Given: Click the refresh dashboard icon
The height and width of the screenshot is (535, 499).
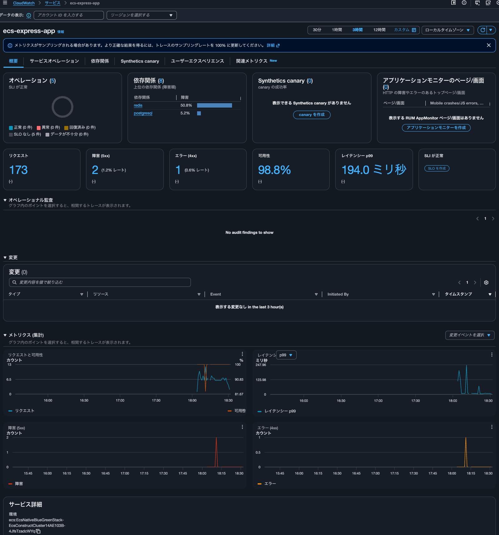Looking at the screenshot, I should coord(482,30).
